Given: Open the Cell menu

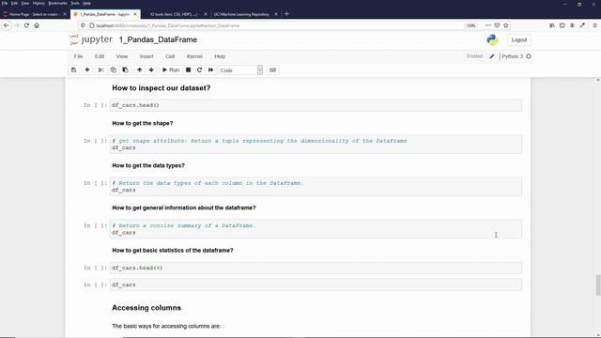Looking at the screenshot, I should pyautogui.click(x=170, y=56).
